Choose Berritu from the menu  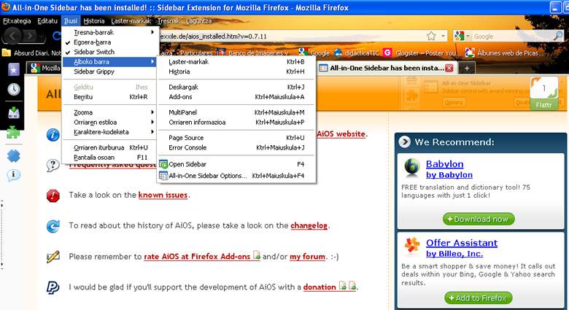pyautogui.click(x=111, y=97)
